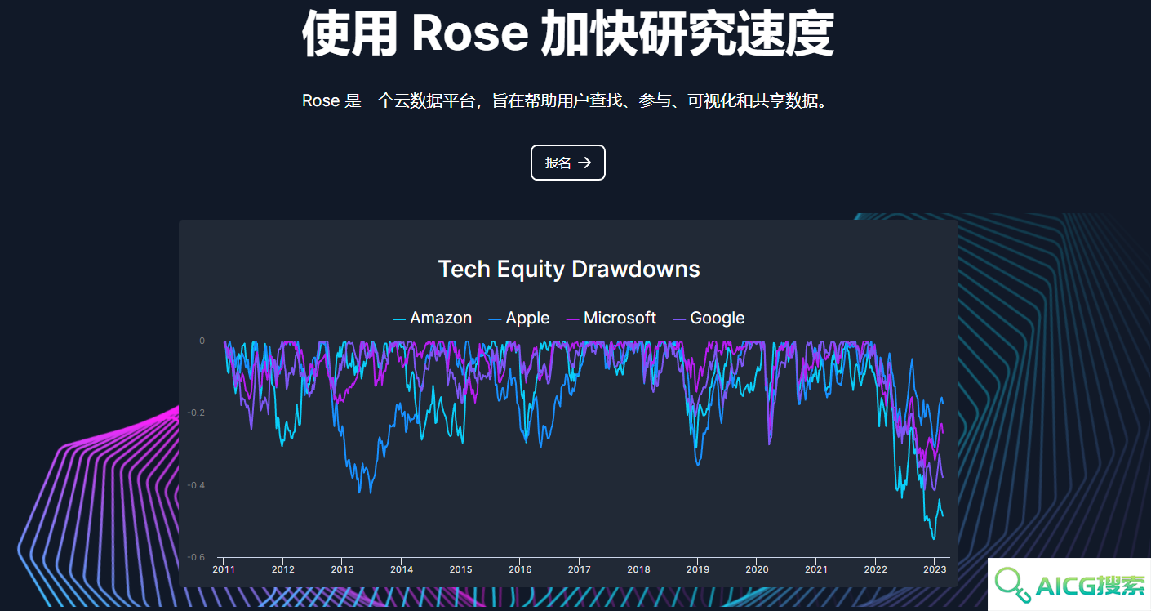This screenshot has width=1151, height=611.
Task: Click the -0.6 y-axis label
Action: [196, 557]
